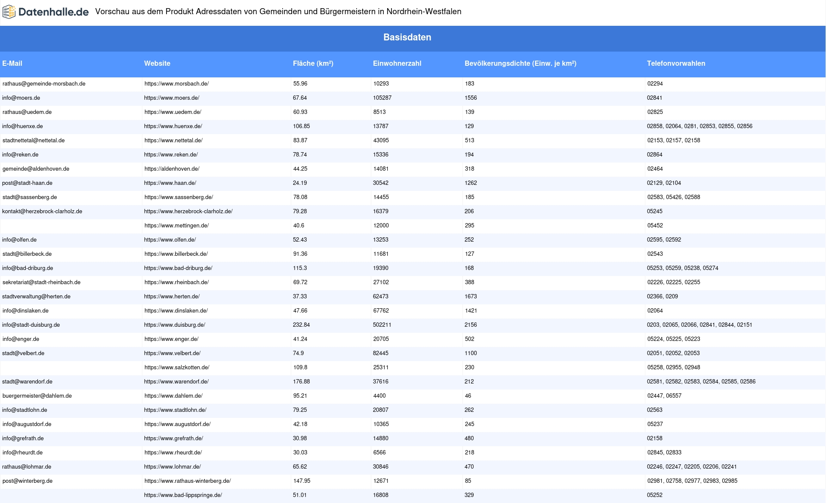Click the Telefonvorwahlen column header
Image resolution: width=826 pixels, height=503 pixels.
[676, 64]
